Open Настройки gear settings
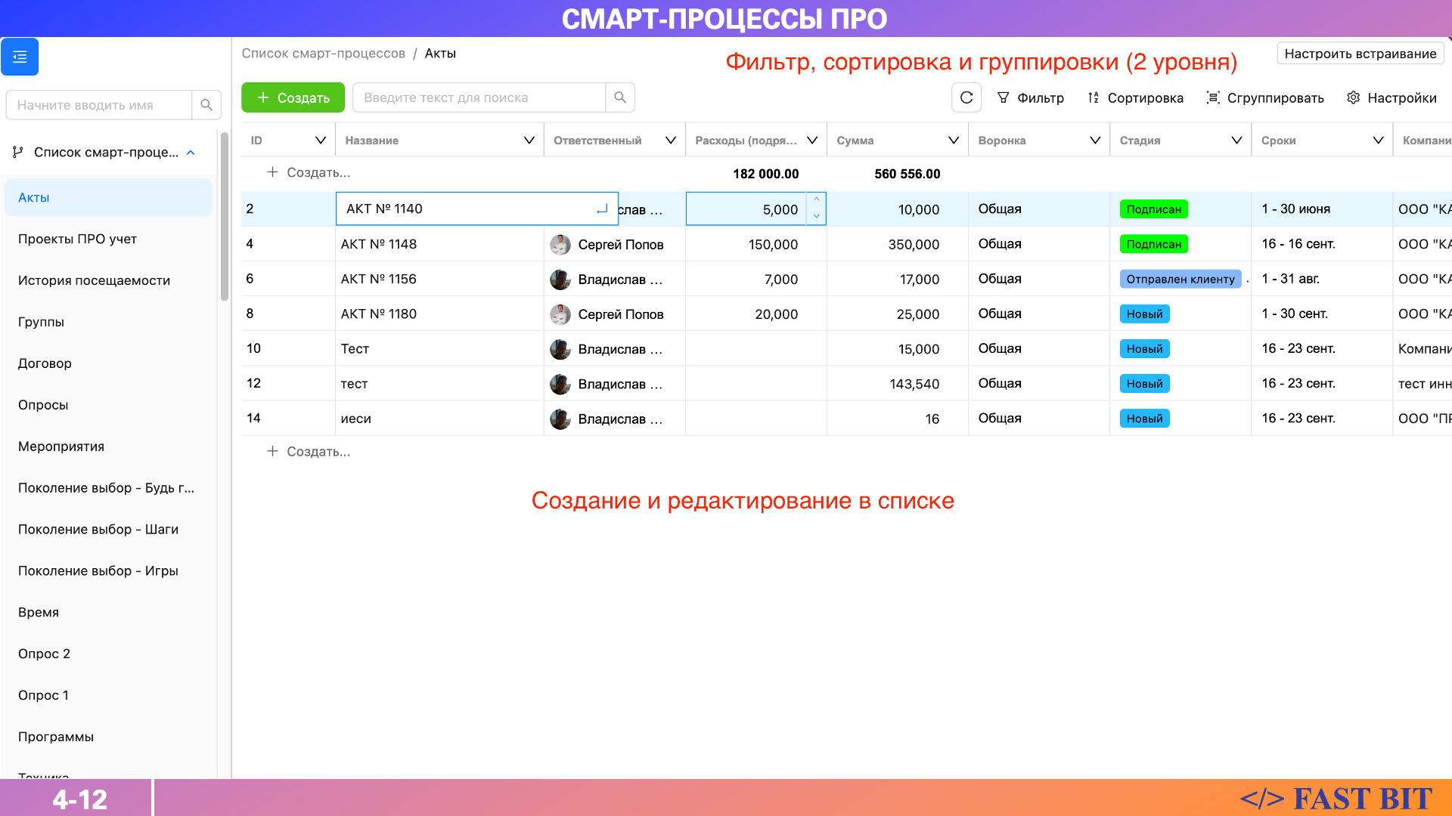 [x=1391, y=97]
